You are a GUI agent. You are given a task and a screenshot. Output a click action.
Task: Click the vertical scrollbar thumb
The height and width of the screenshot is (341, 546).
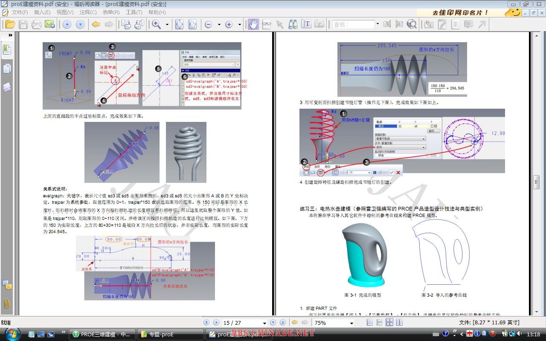(537, 182)
